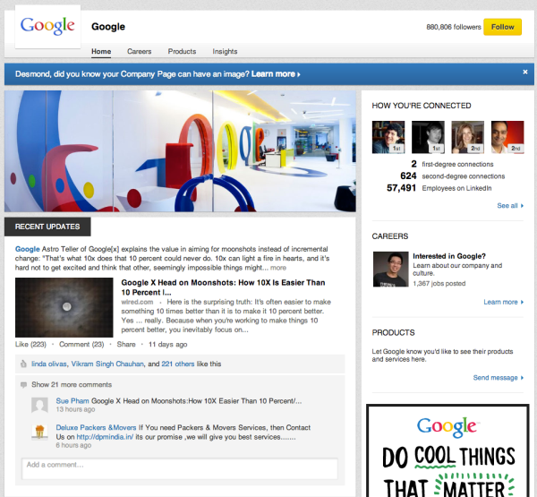Select the Recent Updates tab header
Screen dimensions: 537x497
[47, 227]
